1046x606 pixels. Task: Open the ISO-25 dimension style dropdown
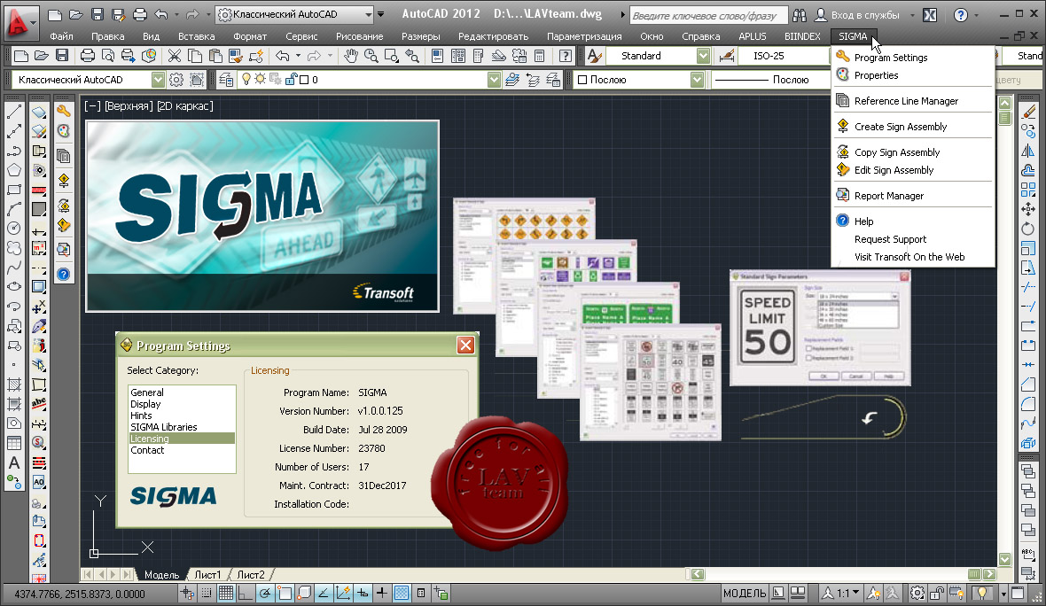pos(783,56)
